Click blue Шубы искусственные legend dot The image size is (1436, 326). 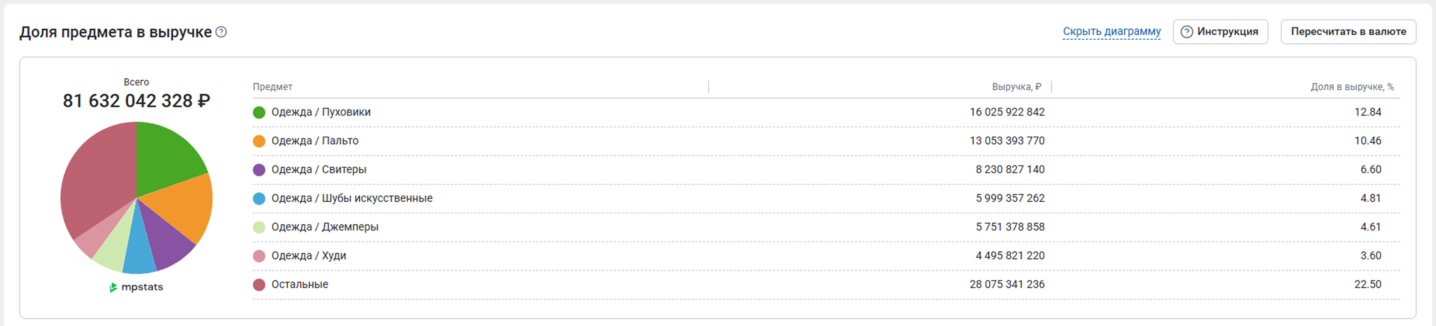259,198
